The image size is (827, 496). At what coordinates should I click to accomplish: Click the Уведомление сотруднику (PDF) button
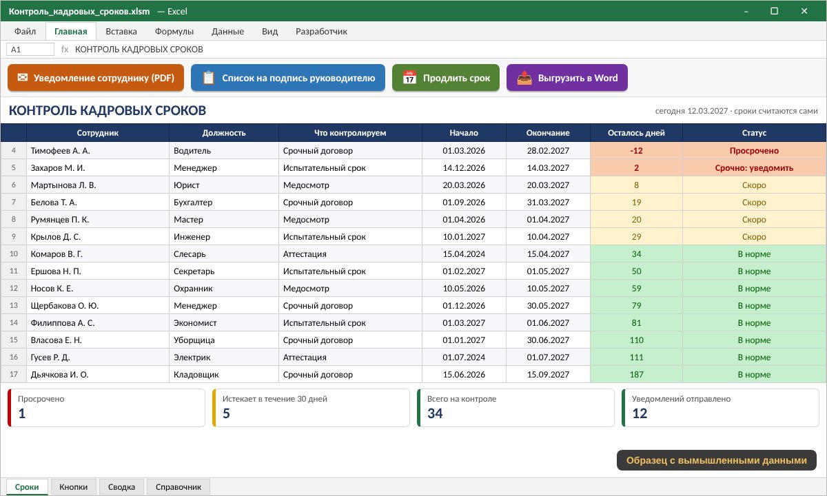96,78
